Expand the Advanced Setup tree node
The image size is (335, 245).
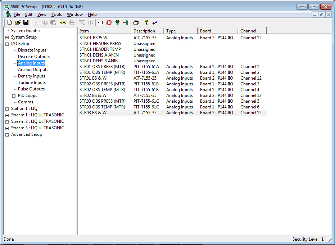point(7,135)
